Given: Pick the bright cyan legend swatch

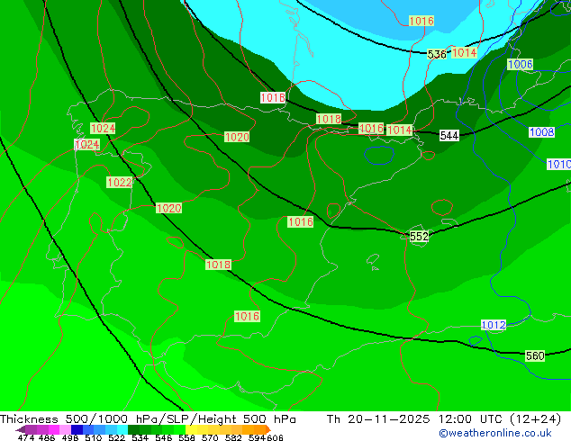Looking at the screenshot, I should 122,429.
